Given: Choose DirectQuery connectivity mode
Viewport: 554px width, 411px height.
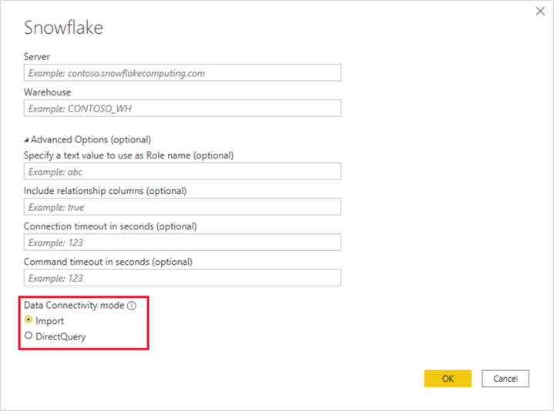Looking at the screenshot, I should 29,336.
